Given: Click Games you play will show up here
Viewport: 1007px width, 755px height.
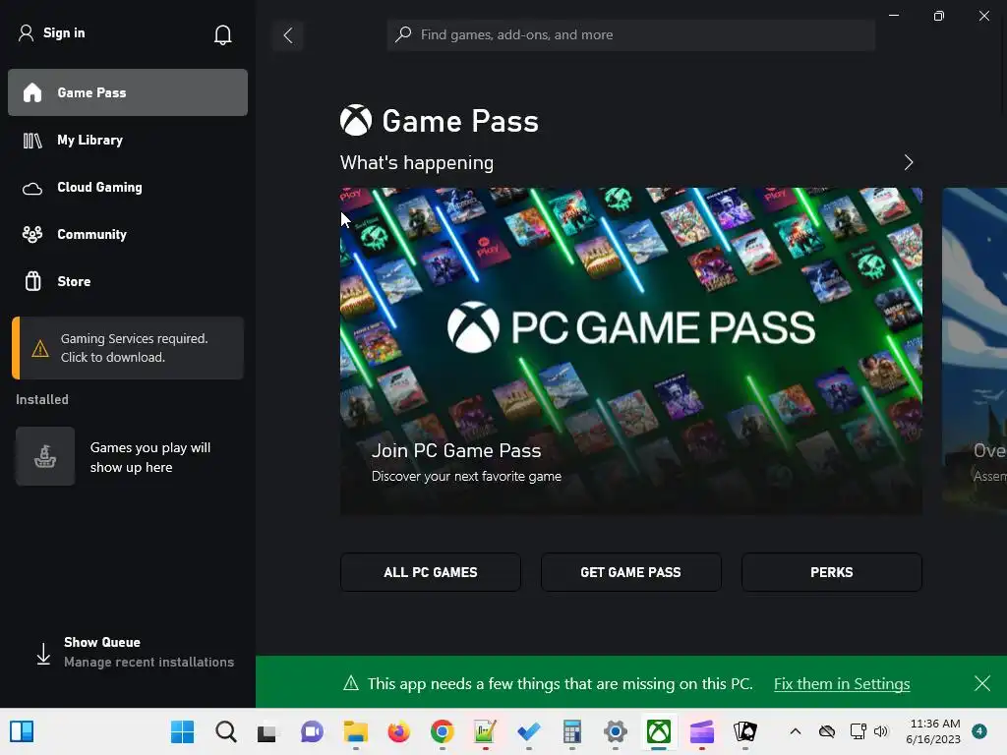Looking at the screenshot, I should click(x=150, y=457).
